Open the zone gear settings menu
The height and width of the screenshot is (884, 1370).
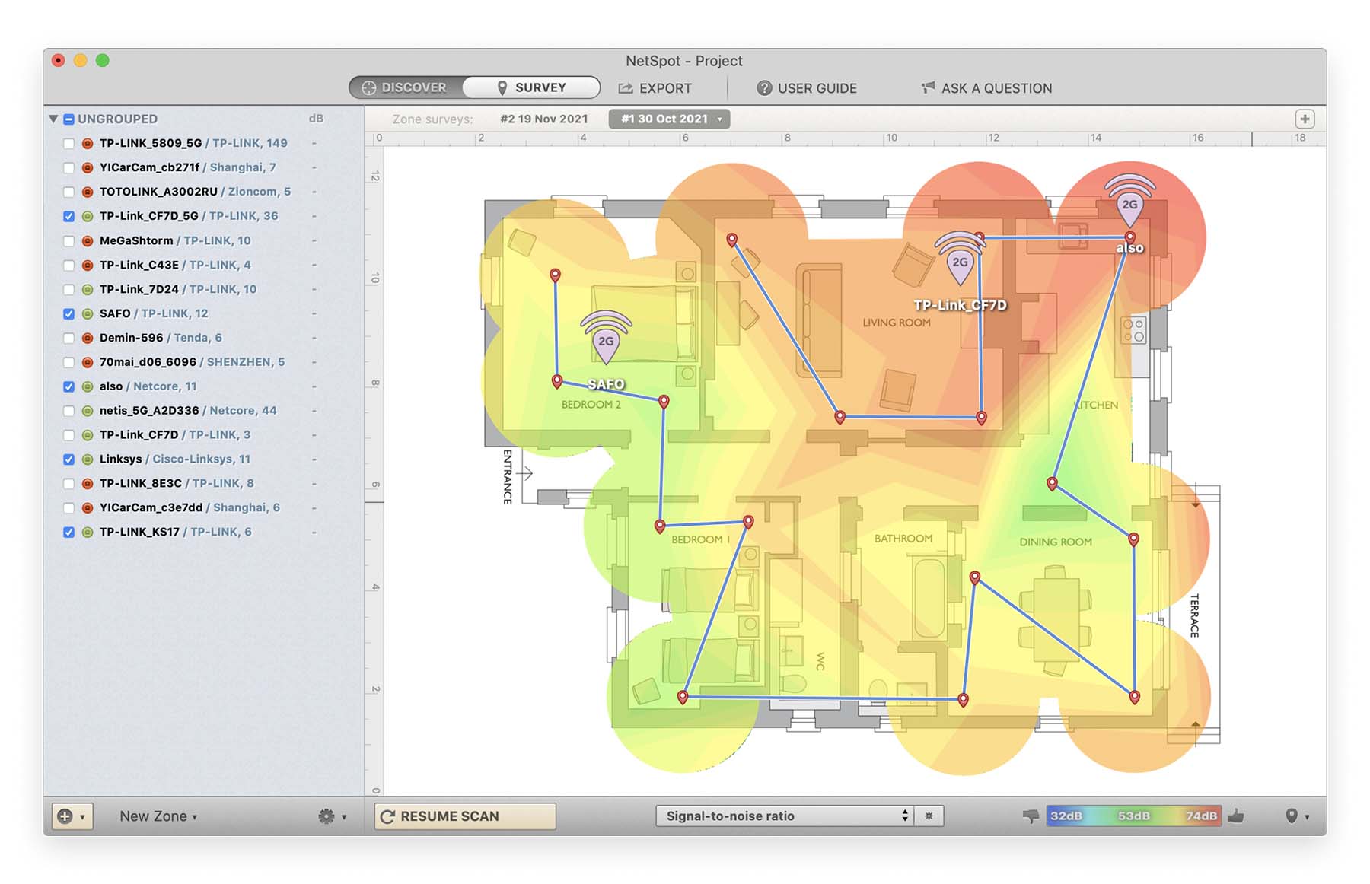332,816
